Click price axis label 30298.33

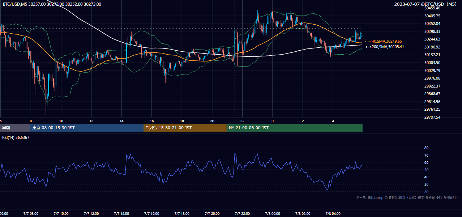(432, 31)
